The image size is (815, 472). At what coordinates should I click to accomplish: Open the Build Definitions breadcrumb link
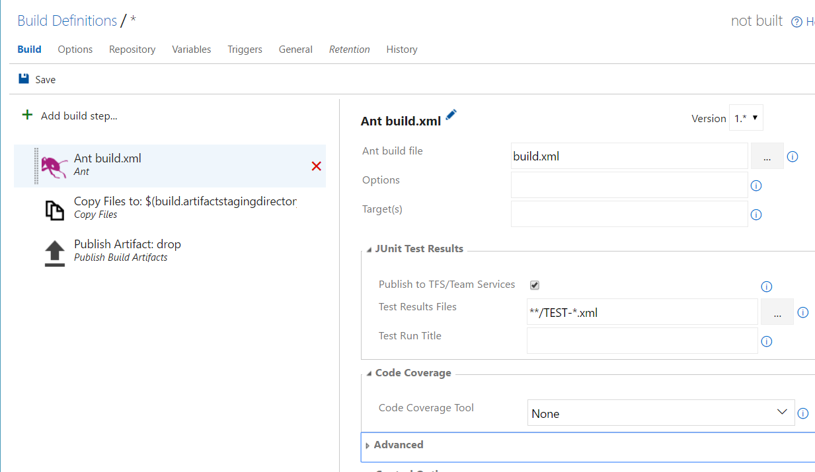pos(67,20)
